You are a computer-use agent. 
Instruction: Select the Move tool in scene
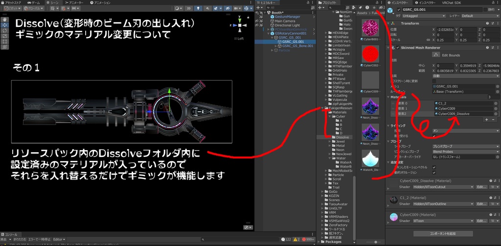[x=5, y=24]
